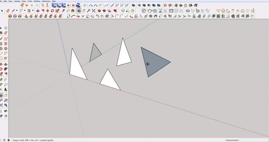The height and width of the screenshot is (142, 269).
Task: Click the status bar user profile icon
Action: pyautogui.click(x=9, y=140)
